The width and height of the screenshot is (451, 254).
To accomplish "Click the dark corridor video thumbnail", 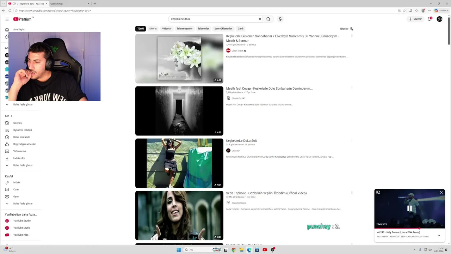I will point(179,111).
